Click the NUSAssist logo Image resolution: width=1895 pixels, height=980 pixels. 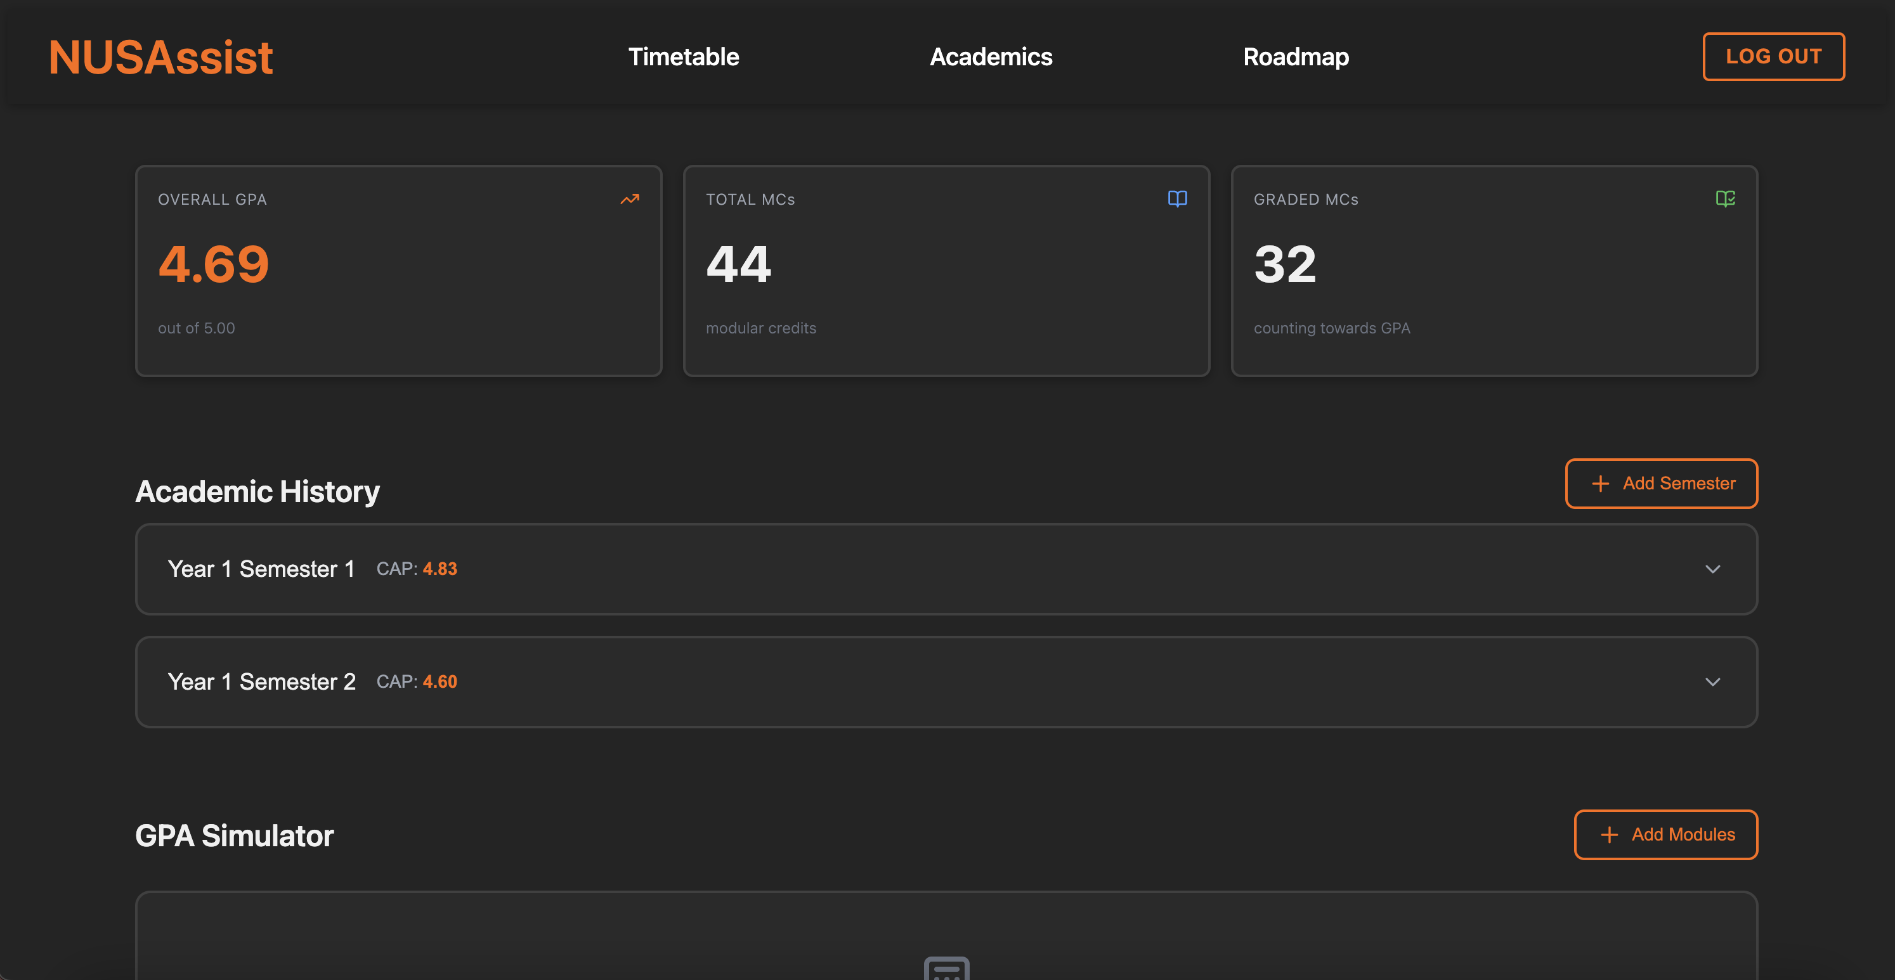[160, 57]
